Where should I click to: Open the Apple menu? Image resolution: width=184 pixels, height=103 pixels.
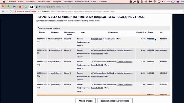tap(4, 1)
